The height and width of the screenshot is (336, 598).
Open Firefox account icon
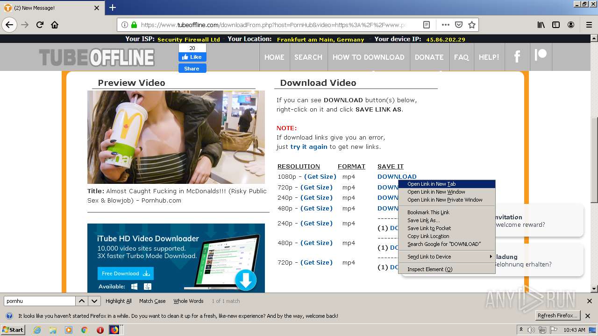click(571, 25)
